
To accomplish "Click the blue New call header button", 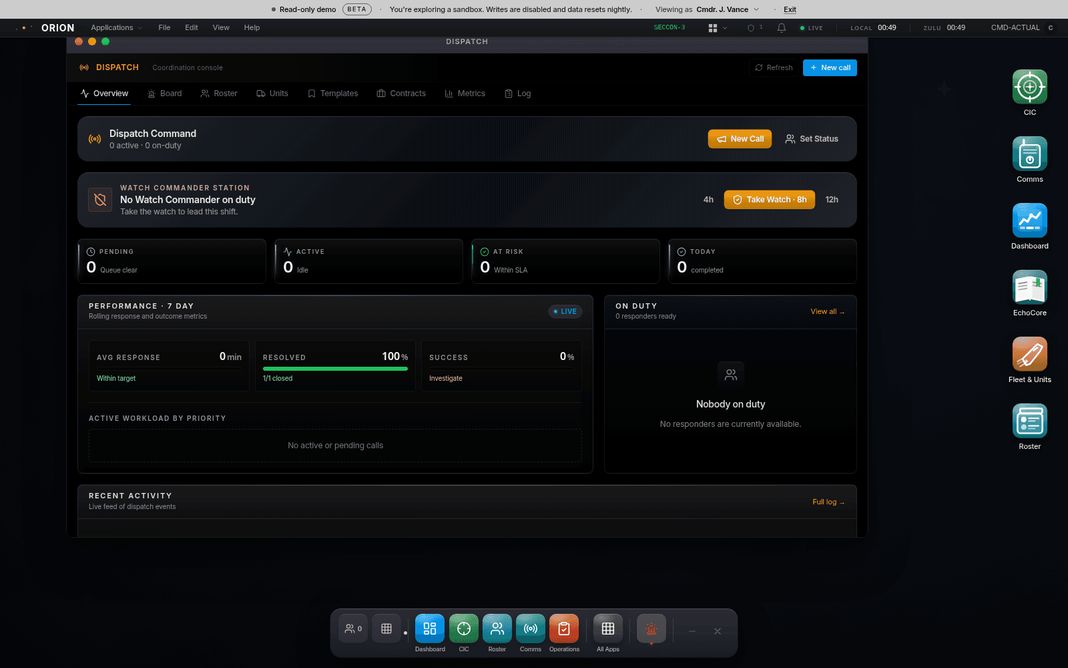I will [x=830, y=67].
